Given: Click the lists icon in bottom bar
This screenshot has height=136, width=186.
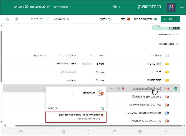Looking at the screenshot, I should (x=64, y=132).
